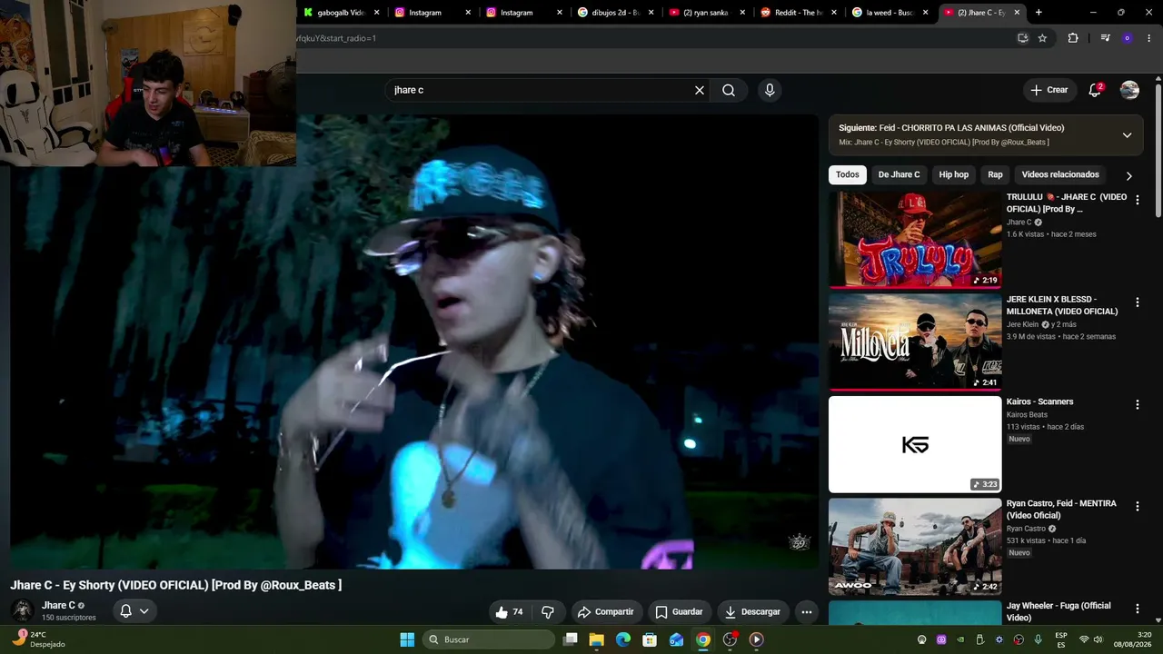The width and height of the screenshot is (1163, 654).
Task: Open the taskbar volume control
Action: [1097, 639]
